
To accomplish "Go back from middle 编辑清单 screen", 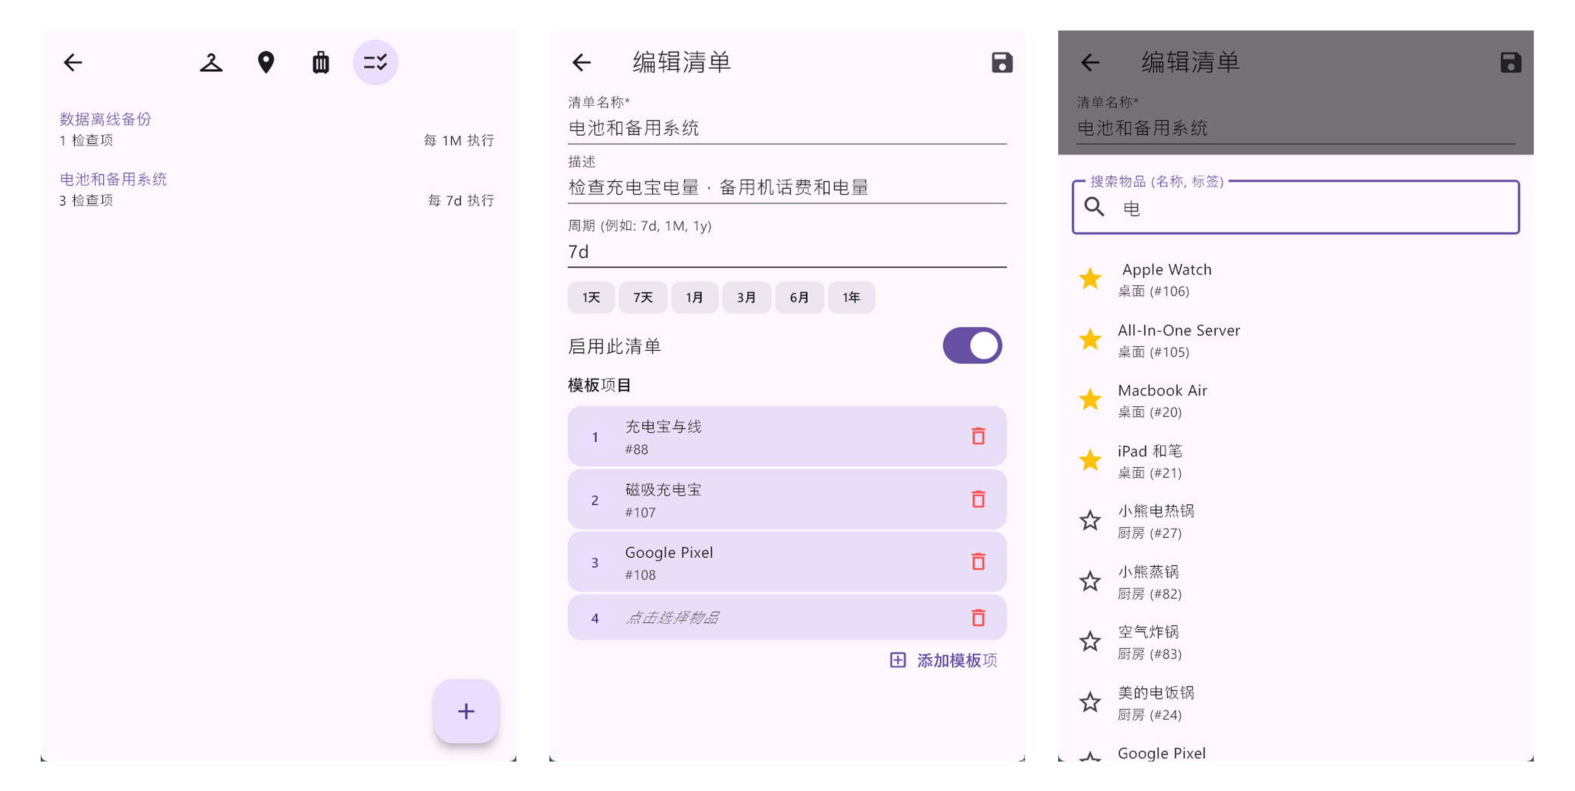I will [x=581, y=63].
